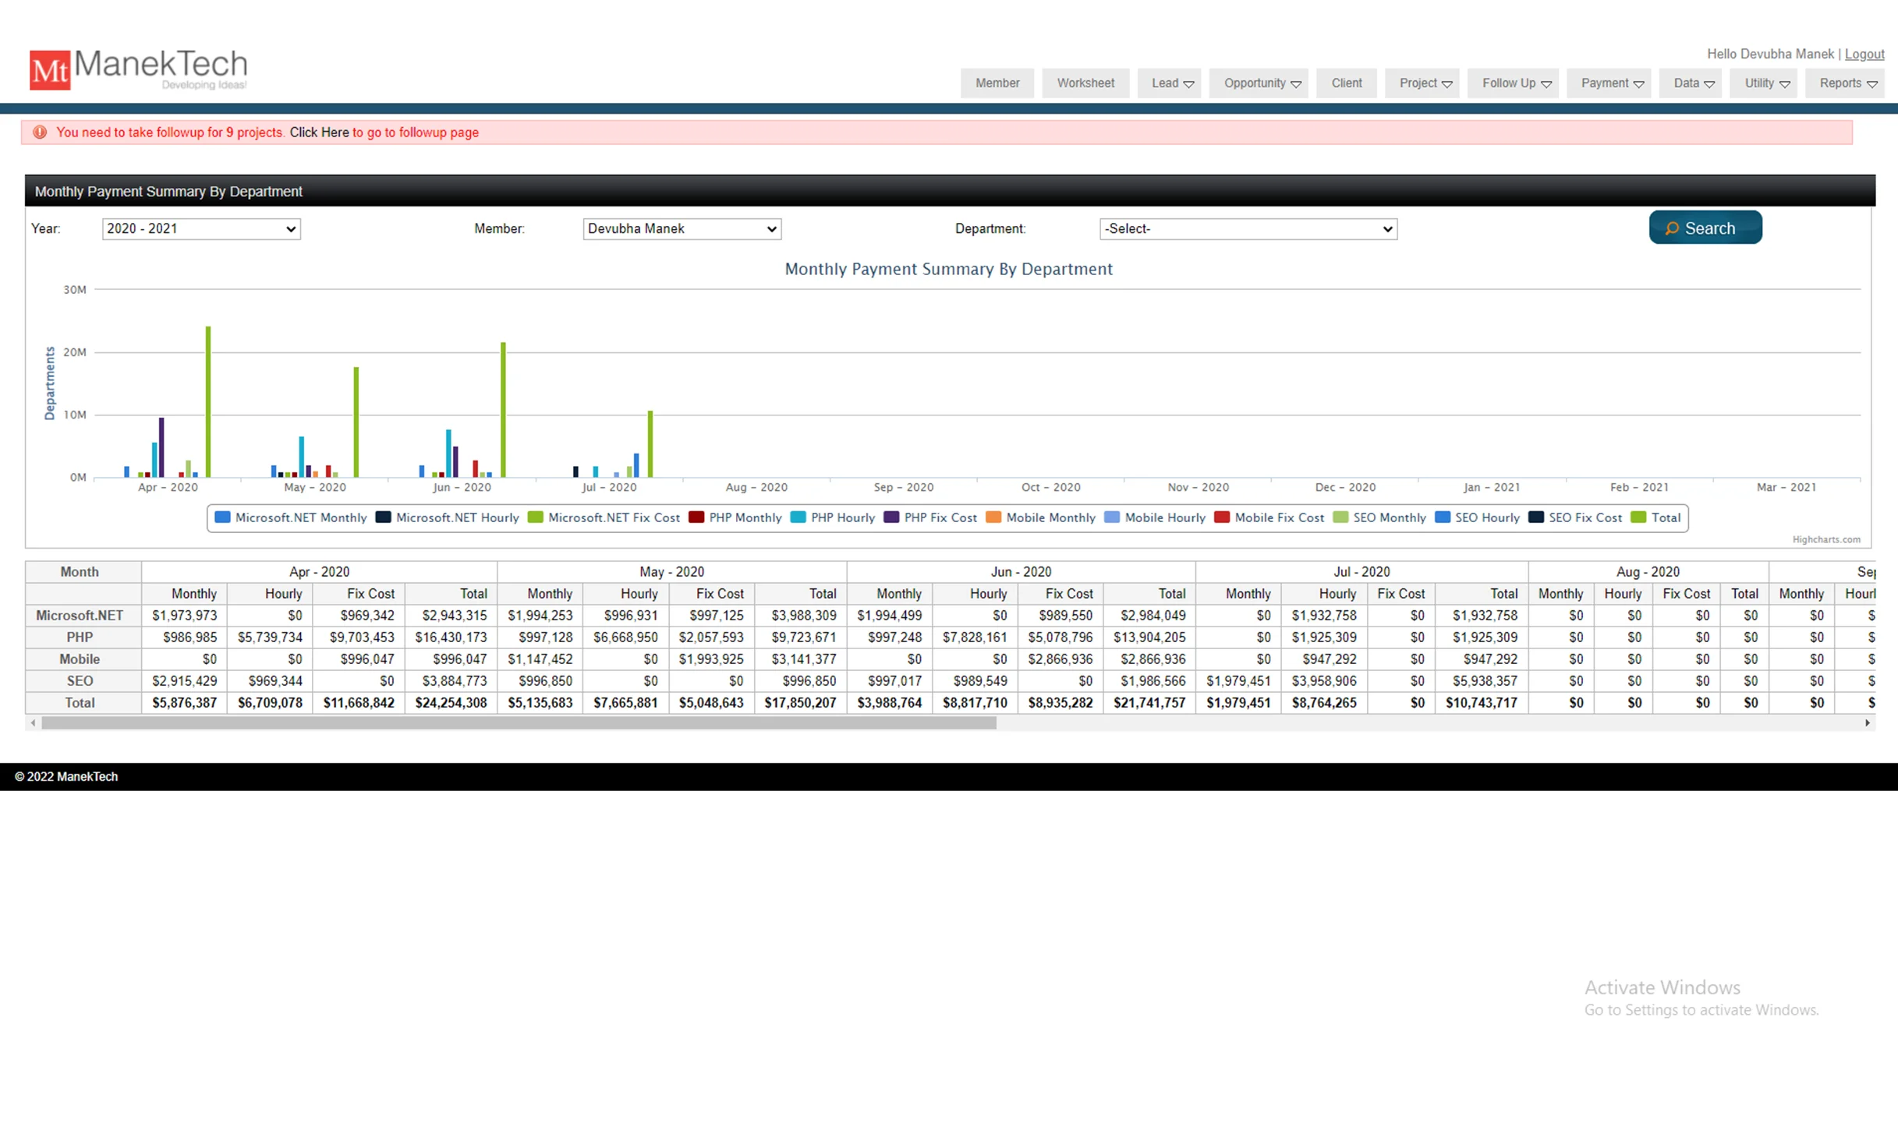1898x1144 pixels.
Task: Open the Department -Select- dropdown
Action: (x=1248, y=229)
